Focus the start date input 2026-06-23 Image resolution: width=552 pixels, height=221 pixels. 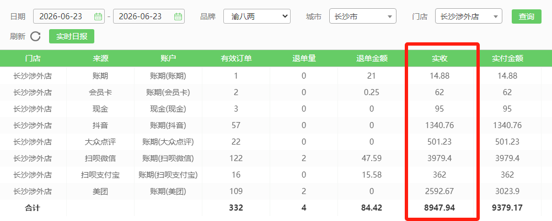(x=69, y=16)
